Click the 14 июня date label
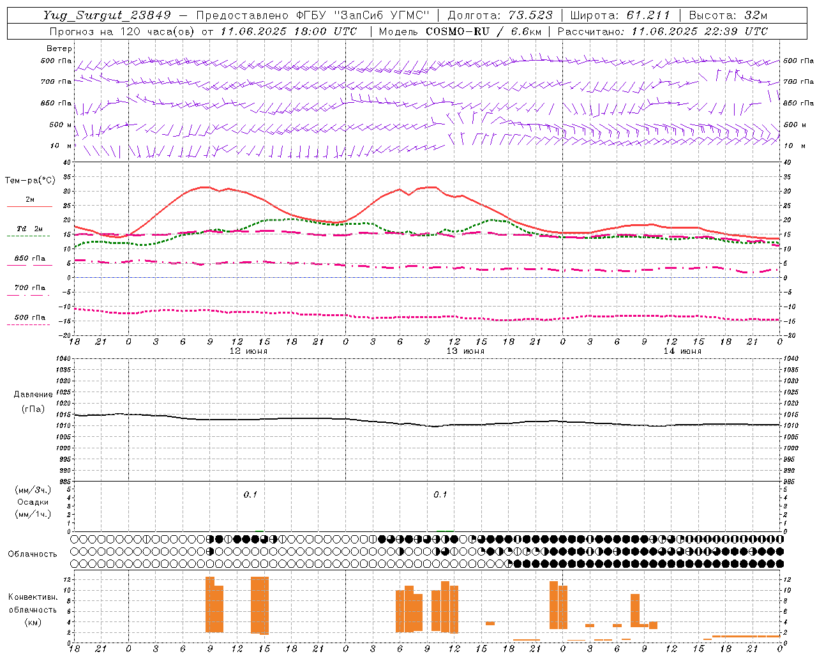This screenshot has width=817, height=654. [682, 351]
